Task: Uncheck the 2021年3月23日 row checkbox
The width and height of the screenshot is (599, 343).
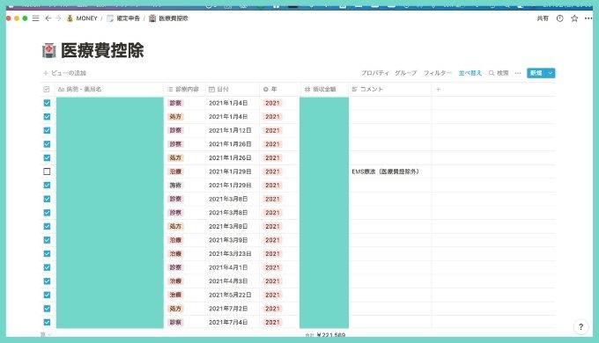Action: point(47,253)
